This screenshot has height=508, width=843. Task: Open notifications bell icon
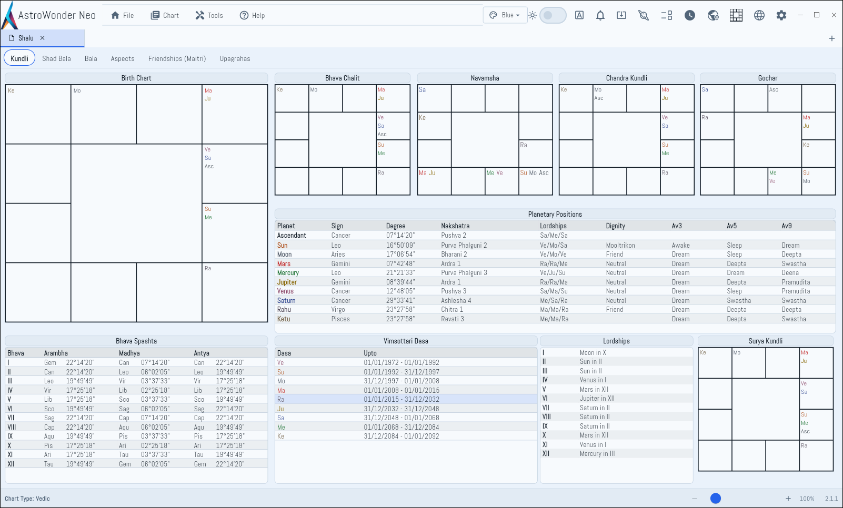(x=600, y=15)
